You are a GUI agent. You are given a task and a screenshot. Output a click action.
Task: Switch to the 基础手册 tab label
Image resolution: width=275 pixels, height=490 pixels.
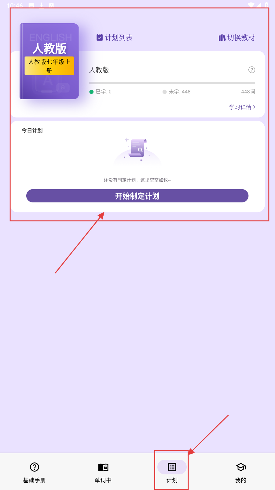coord(35,480)
